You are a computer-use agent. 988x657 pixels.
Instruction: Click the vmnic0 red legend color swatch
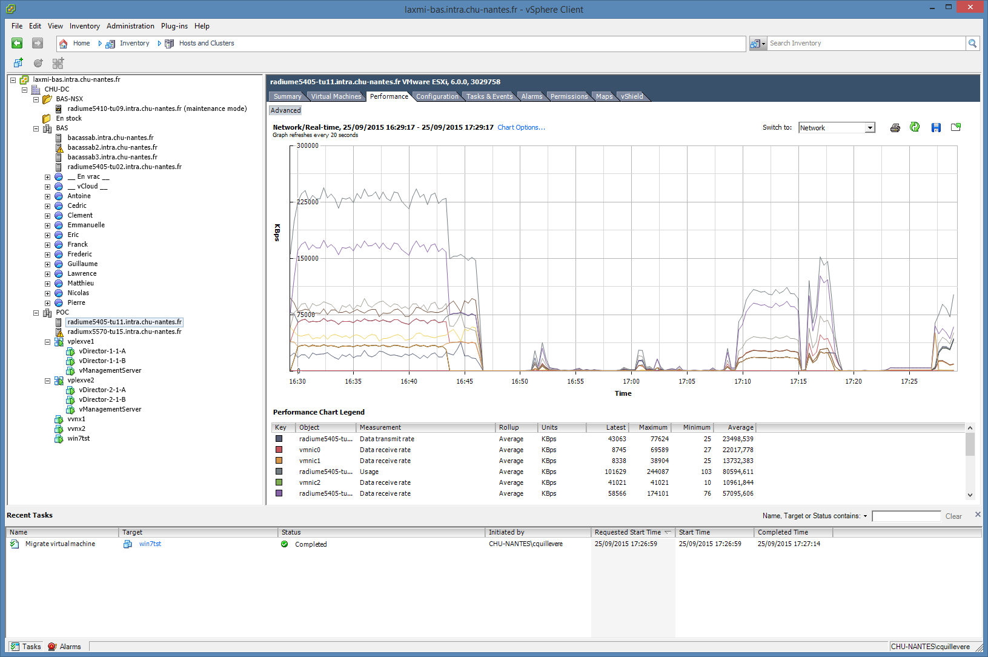coord(279,450)
